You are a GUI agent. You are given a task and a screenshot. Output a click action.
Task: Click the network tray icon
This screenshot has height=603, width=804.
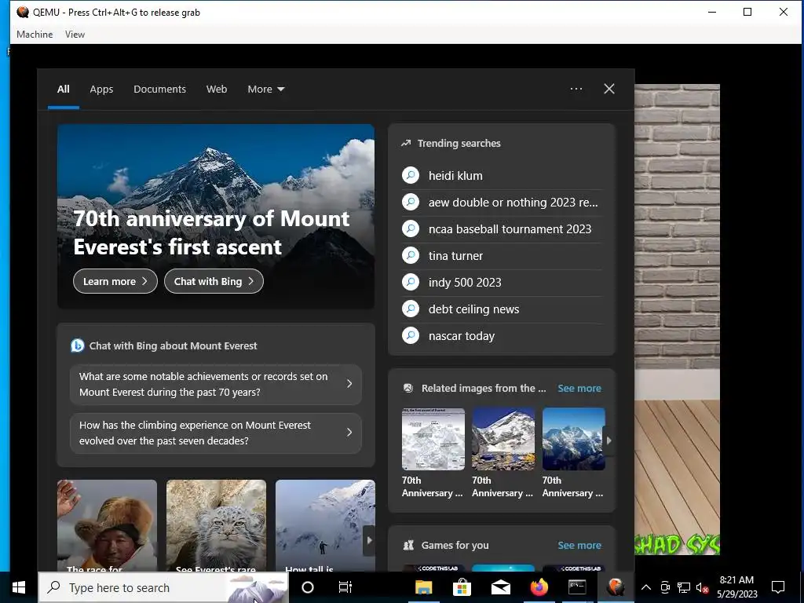[x=684, y=587]
